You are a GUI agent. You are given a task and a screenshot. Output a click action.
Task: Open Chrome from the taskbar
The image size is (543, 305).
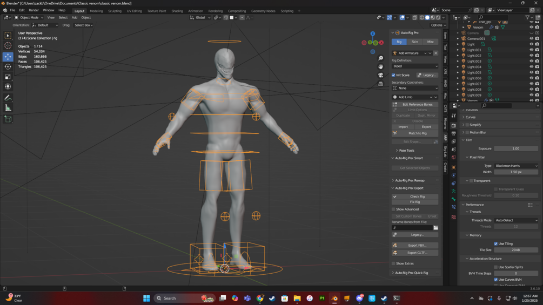click(260, 298)
